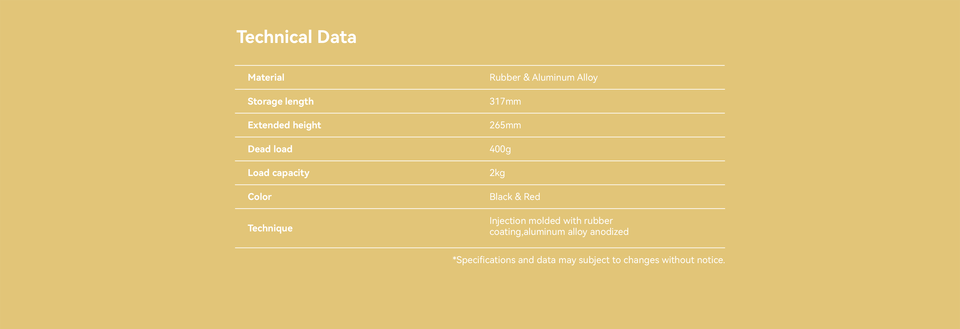Select the Material row label

(x=266, y=77)
